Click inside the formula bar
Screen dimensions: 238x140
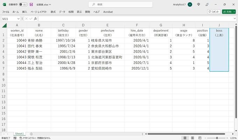[x=136, y=19]
